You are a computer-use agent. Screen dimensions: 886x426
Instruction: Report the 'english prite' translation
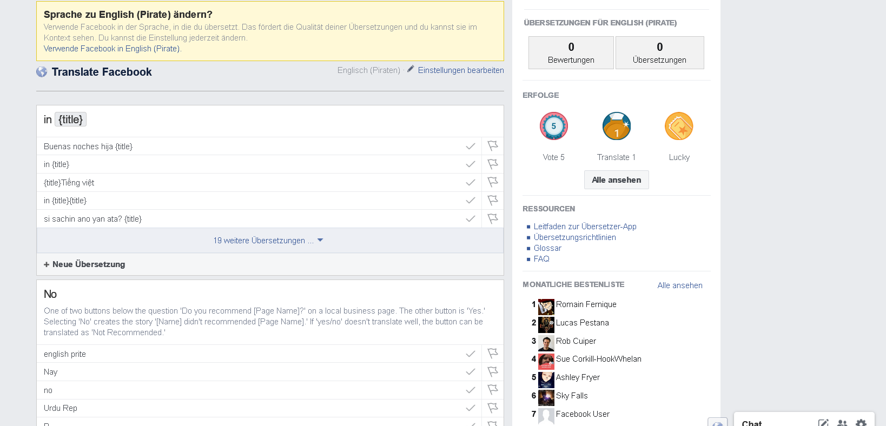(492, 354)
